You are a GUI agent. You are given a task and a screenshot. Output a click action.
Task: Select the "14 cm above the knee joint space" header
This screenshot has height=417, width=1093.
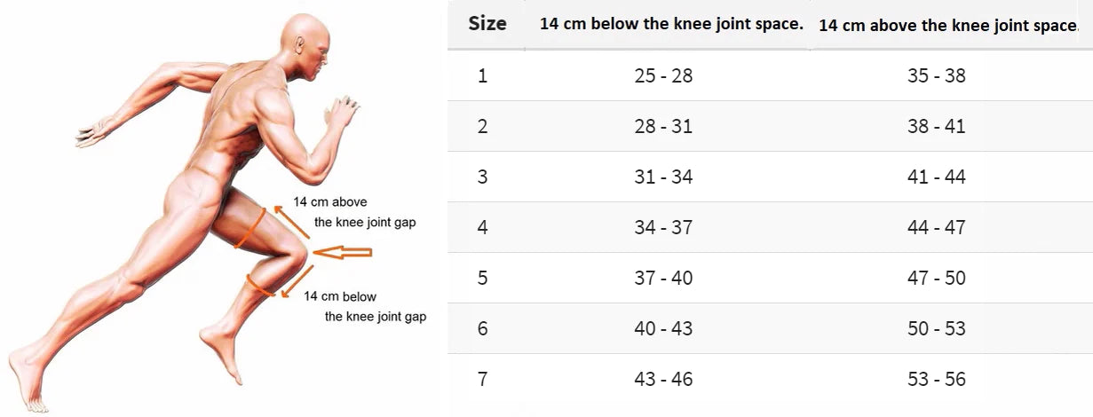(947, 25)
